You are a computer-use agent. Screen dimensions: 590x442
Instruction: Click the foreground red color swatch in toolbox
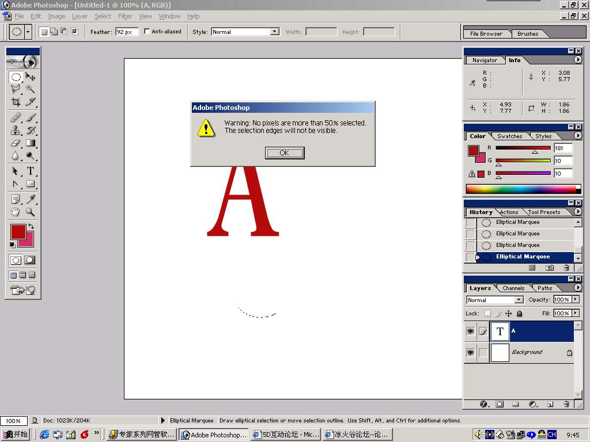click(x=18, y=232)
